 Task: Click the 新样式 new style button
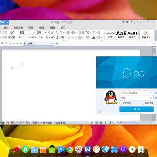146,35
